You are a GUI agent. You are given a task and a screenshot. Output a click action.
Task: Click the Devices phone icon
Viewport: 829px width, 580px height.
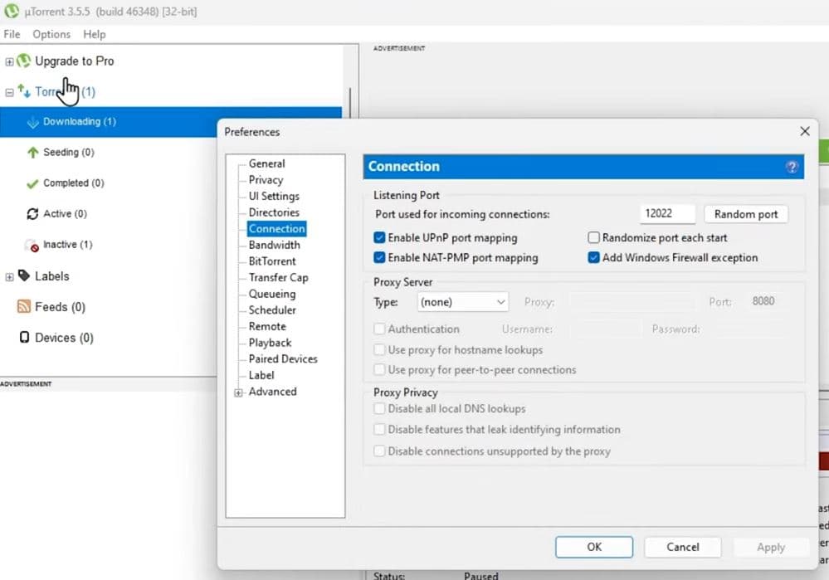(x=24, y=338)
